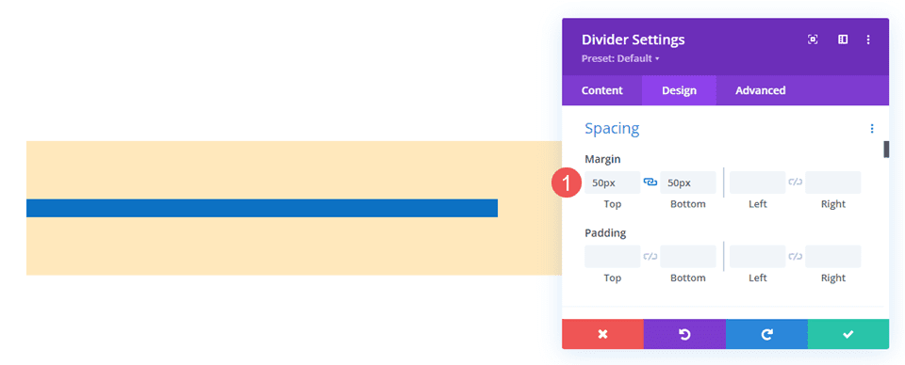This screenshot has width=905, height=365.
Task: Unlink the margin top and bottom values
Action: click(x=650, y=182)
